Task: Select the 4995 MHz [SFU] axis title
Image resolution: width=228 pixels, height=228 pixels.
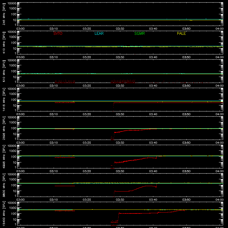Action: [4, 157]
